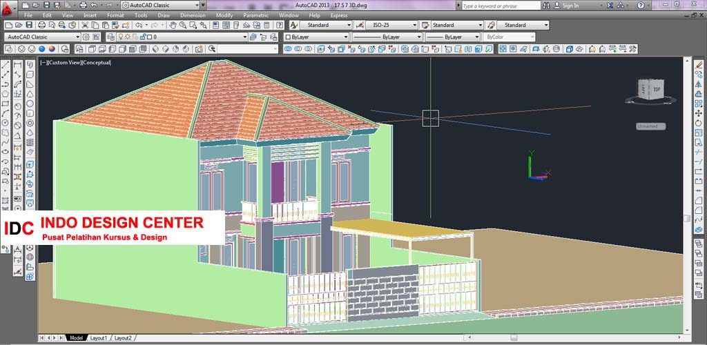Toggle layer 0 on/off lightbulb icon

(120, 37)
